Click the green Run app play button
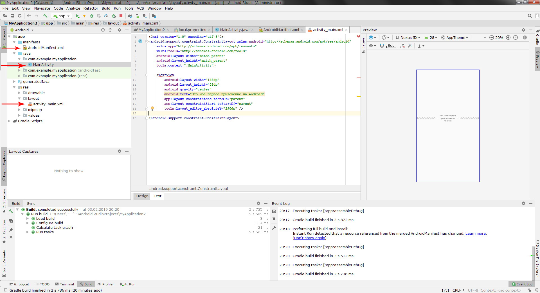 (x=77, y=16)
